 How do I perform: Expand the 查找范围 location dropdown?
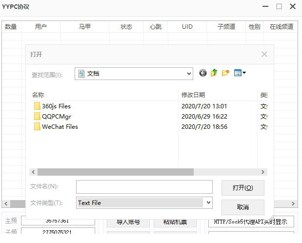[189, 74]
